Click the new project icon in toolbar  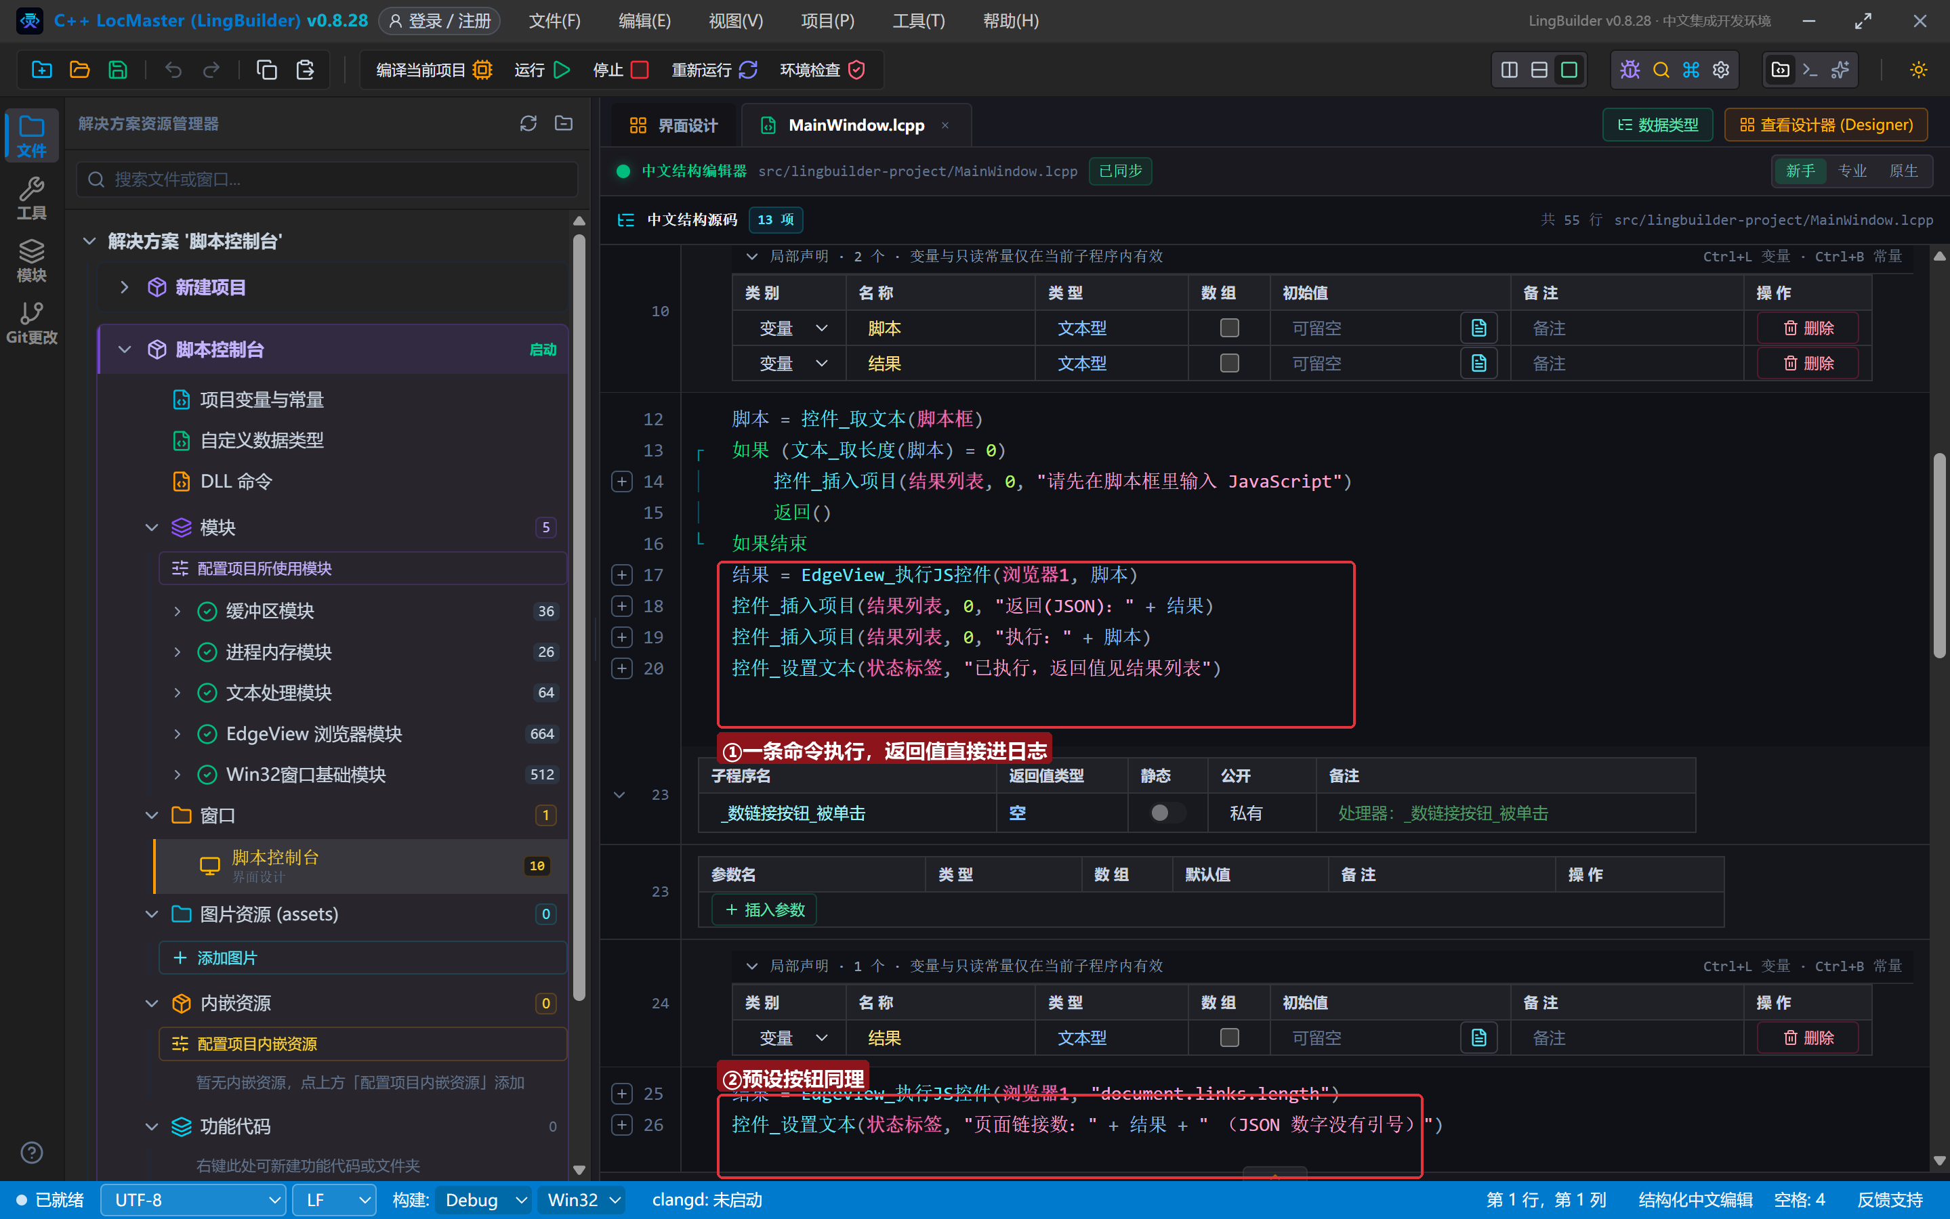(42, 70)
